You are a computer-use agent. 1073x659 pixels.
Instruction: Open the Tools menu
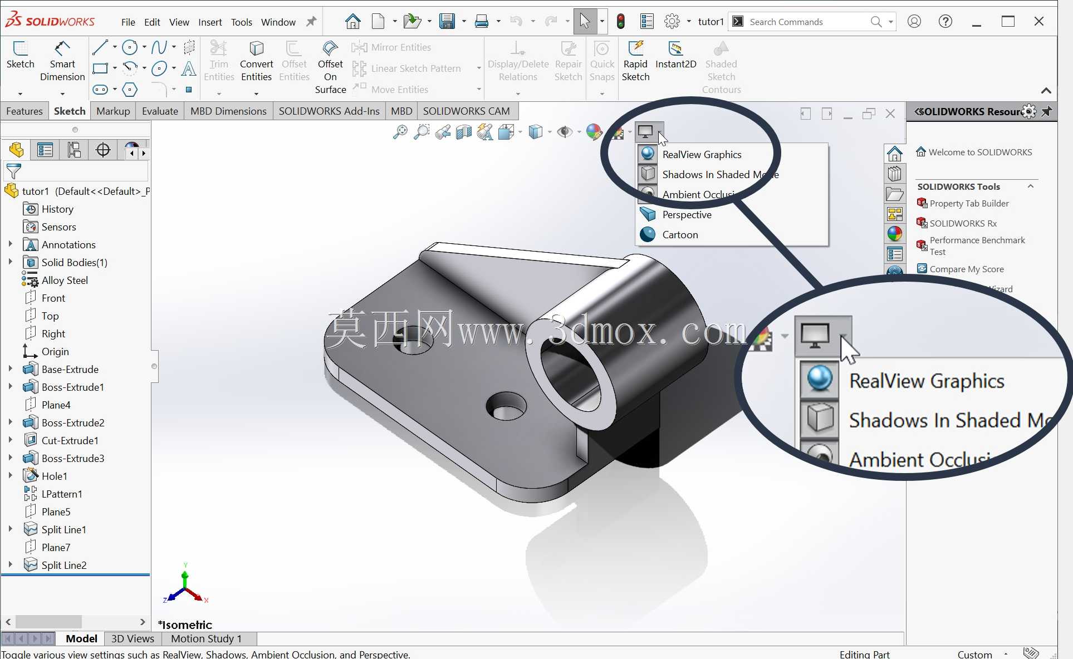click(242, 22)
